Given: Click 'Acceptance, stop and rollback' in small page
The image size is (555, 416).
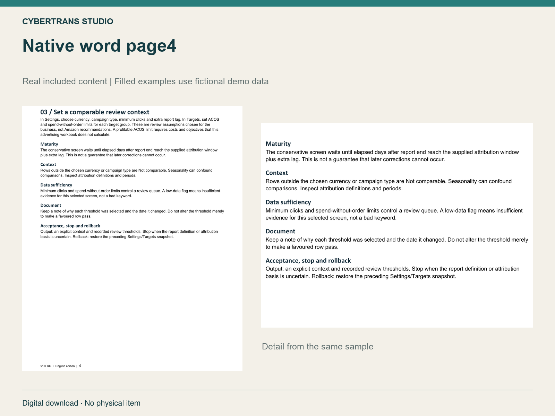Looking at the screenshot, I should click(x=70, y=226).
